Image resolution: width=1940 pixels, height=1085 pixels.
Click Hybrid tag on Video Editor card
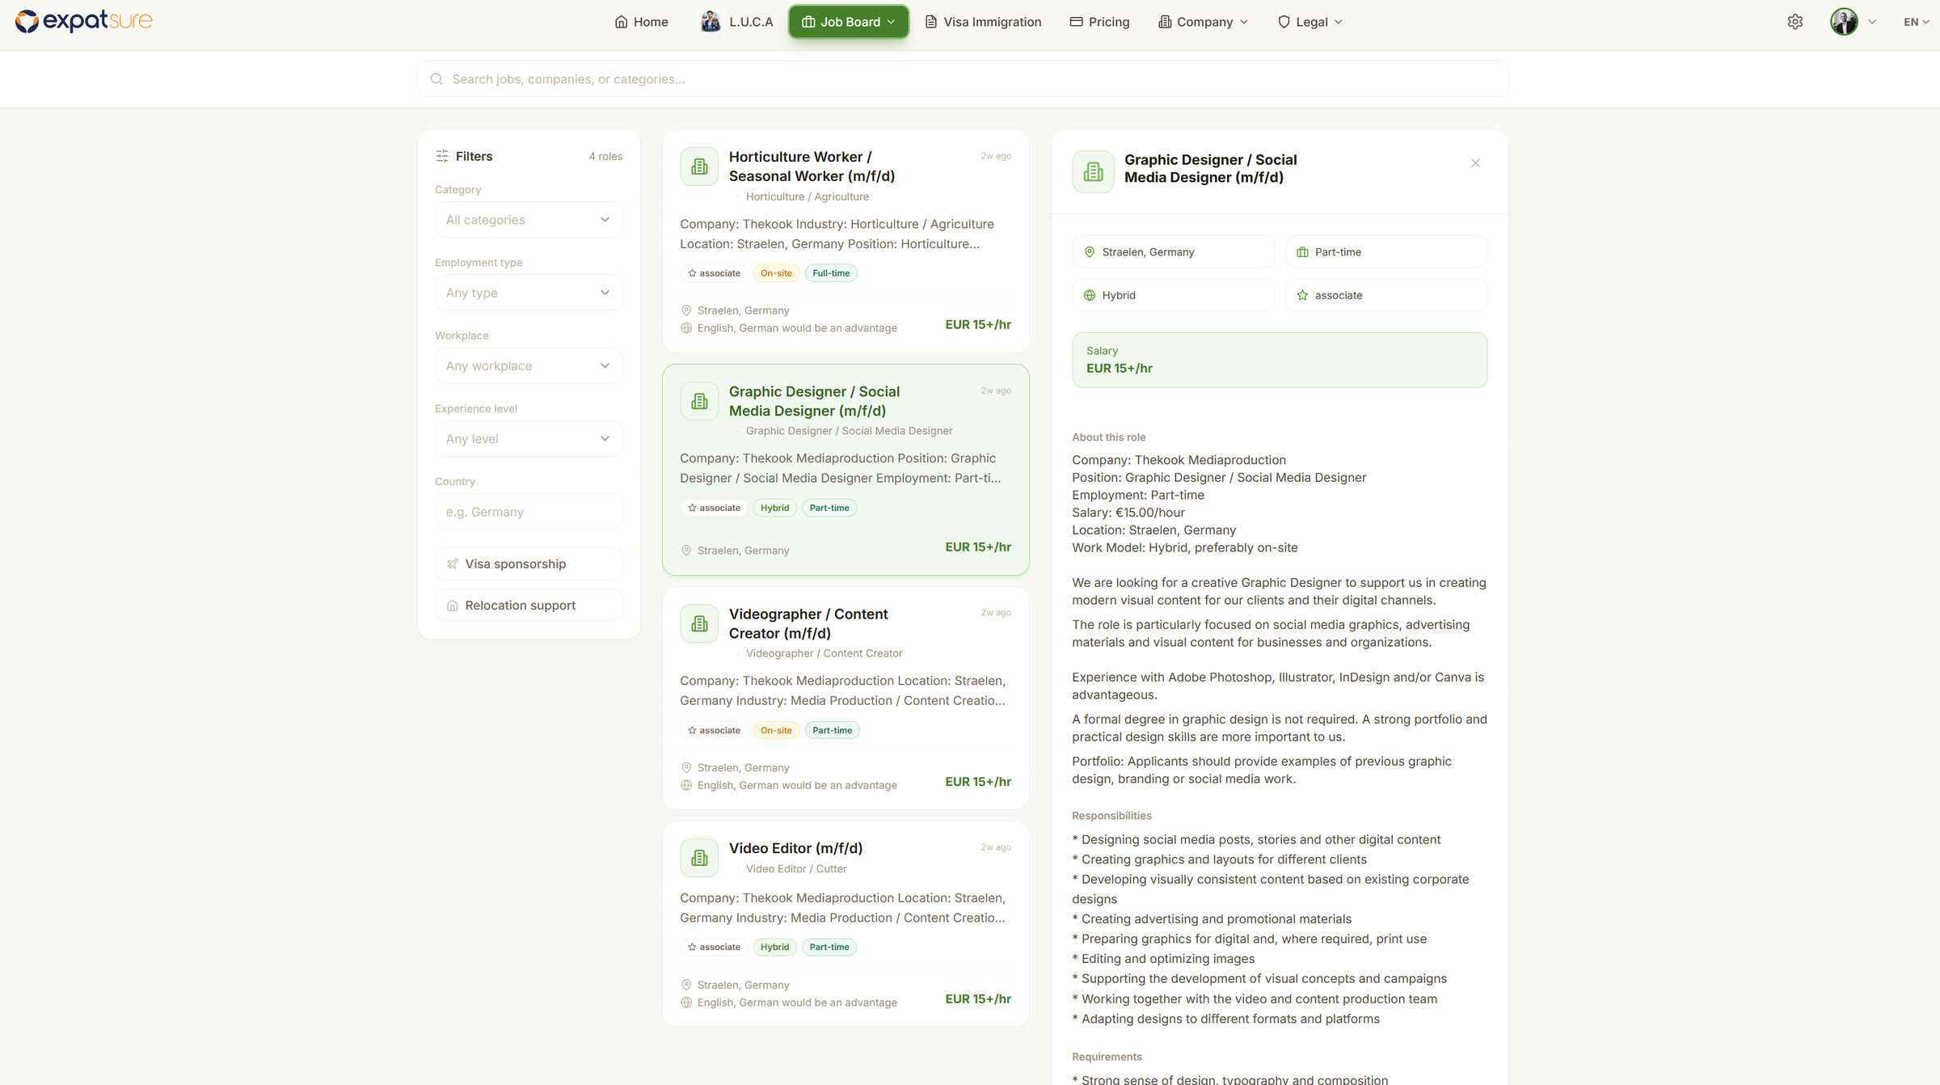pyautogui.click(x=774, y=947)
